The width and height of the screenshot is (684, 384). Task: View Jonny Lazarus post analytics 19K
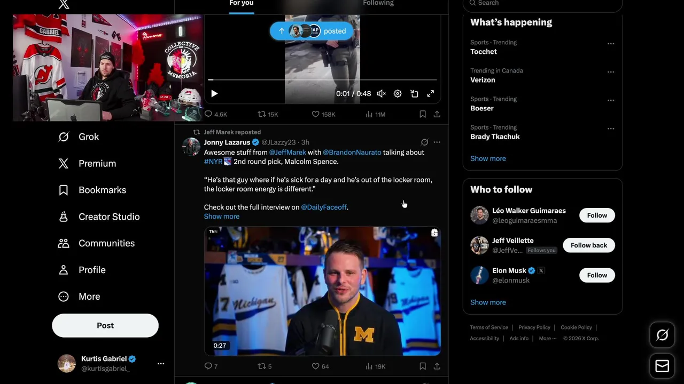click(375, 366)
